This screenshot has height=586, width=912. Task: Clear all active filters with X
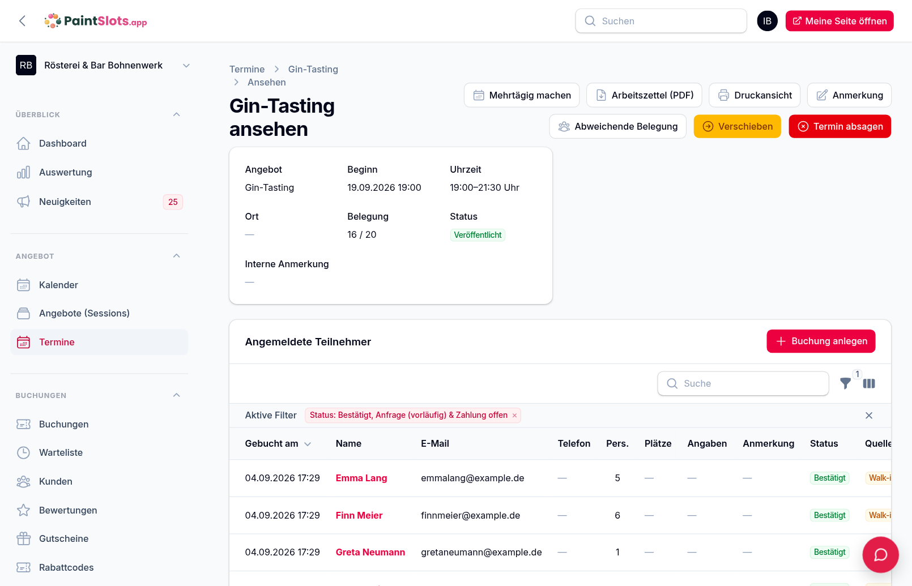click(x=869, y=416)
